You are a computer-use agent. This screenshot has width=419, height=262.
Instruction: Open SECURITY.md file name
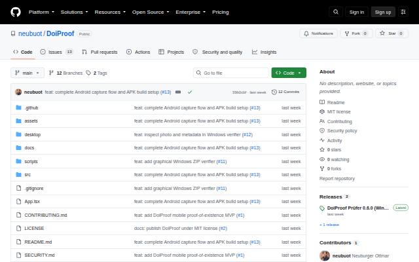[39, 255]
